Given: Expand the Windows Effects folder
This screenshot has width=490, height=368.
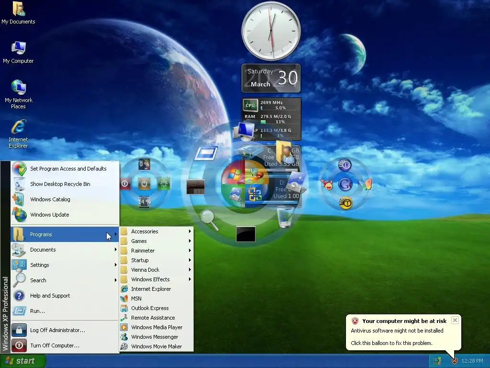Looking at the screenshot, I should click(x=156, y=279).
